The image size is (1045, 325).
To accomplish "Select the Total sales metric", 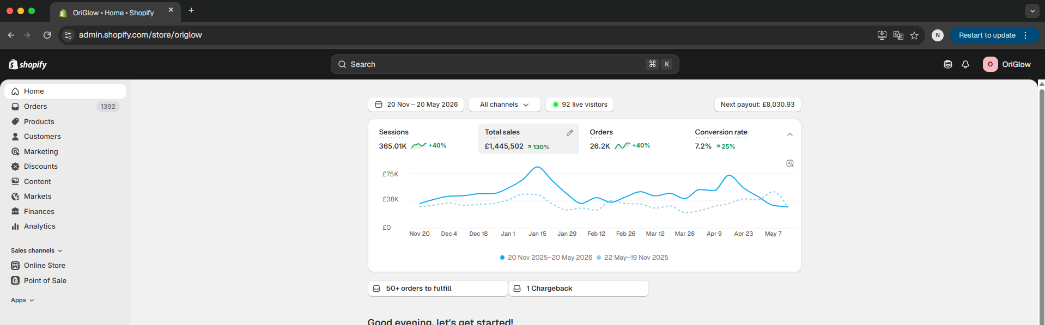I will (x=528, y=139).
